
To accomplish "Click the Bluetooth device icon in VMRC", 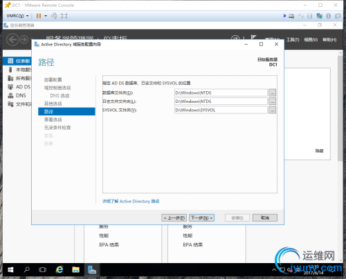I will (329, 16).
